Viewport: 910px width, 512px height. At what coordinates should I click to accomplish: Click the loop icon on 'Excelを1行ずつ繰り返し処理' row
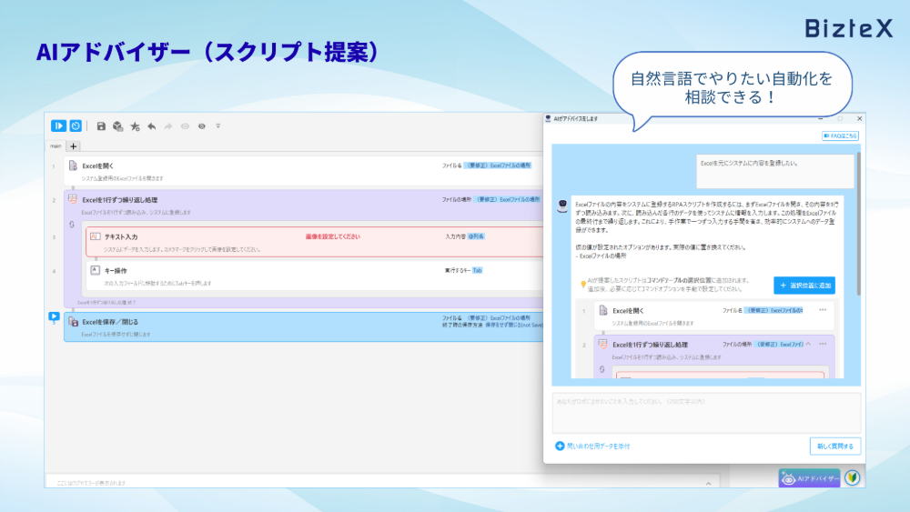[x=73, y=199]
